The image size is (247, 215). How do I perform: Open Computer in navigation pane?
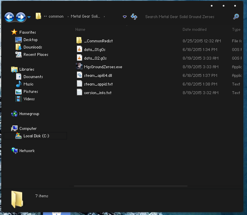(x=28, y=129)
